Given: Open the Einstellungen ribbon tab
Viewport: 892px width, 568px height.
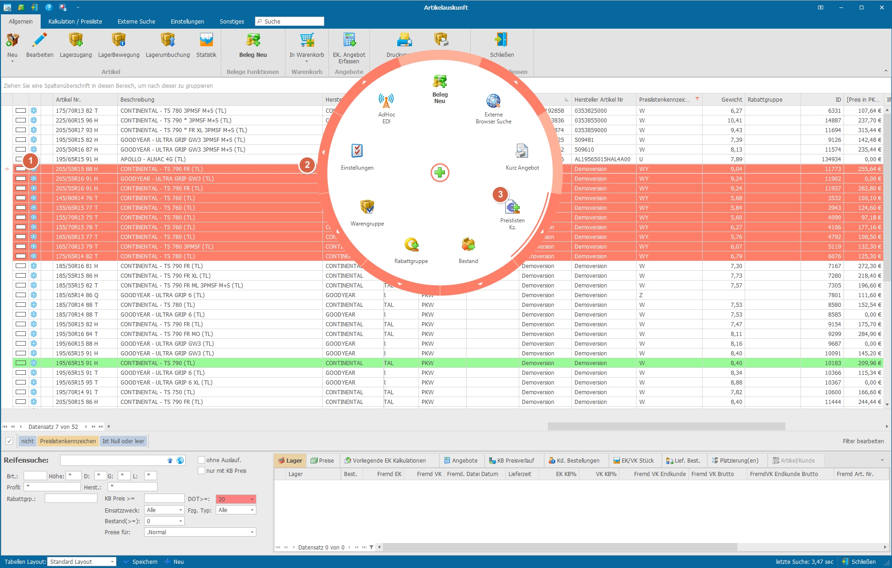Looking at the screenshot, I should pos(187,21).
